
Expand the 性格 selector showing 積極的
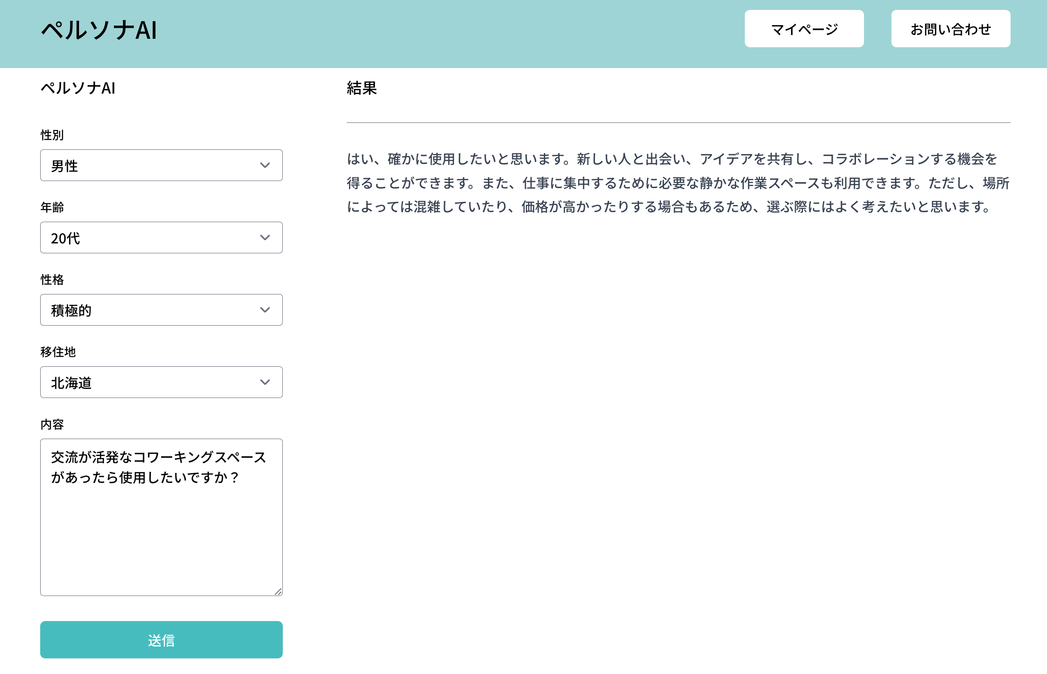161,310
